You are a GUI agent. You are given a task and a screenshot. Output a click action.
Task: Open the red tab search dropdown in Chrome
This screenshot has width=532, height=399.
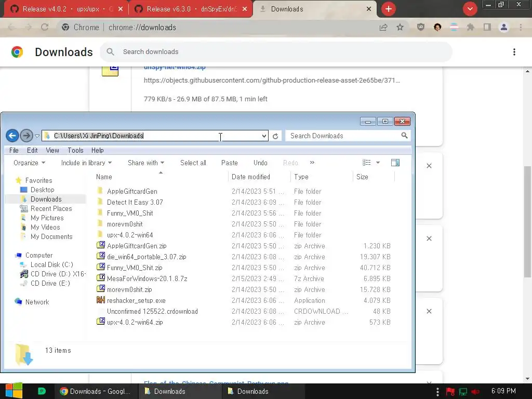click(x=470, y=9)
